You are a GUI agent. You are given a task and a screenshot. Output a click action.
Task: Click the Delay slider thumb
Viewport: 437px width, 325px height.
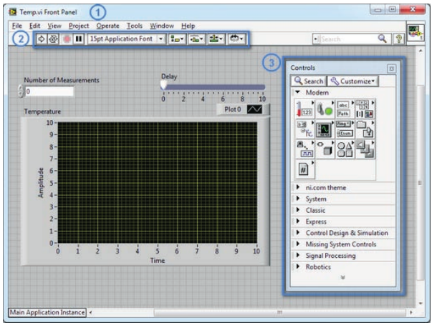coord(163,86)
